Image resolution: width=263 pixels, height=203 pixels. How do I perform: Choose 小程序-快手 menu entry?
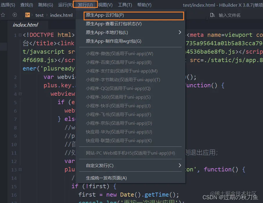[x=131, y=106]
